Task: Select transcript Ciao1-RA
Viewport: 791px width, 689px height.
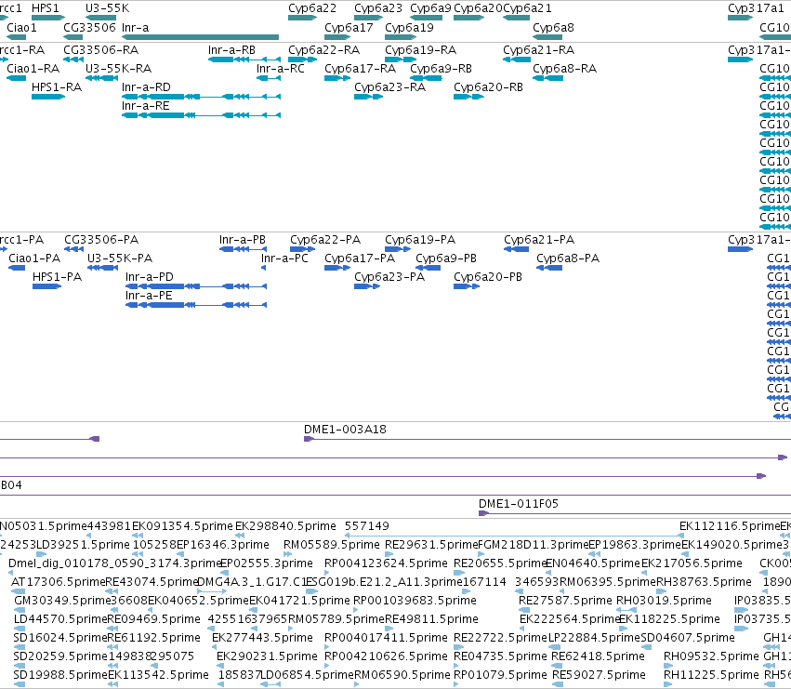Action: point(16,78)
